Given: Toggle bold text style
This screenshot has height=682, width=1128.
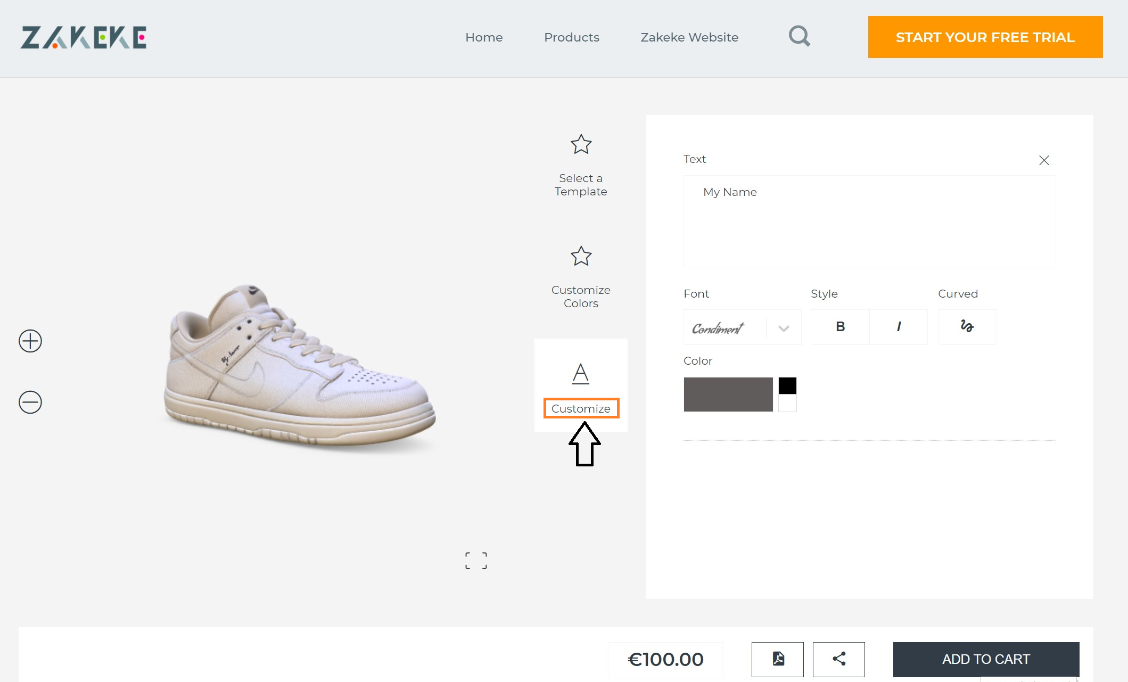Looking at the screenshot, I should click(840, 327).
